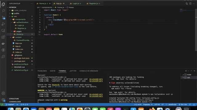
Task: Open the Explorer view in activity bar
Action: [x=3, y=4]
